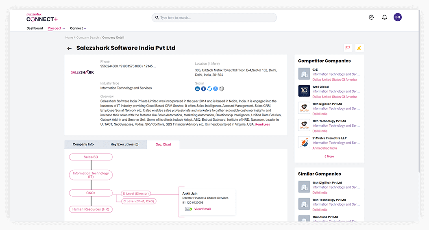Open 03E competitor company name
429x230 pixels.
(315, 70)
